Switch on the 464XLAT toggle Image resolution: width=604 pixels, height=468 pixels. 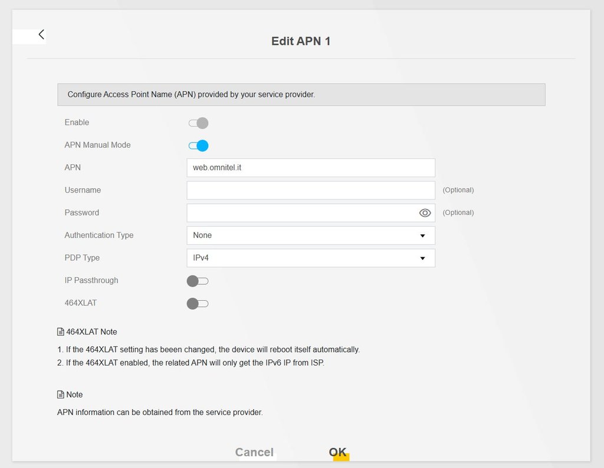point(197,304)
